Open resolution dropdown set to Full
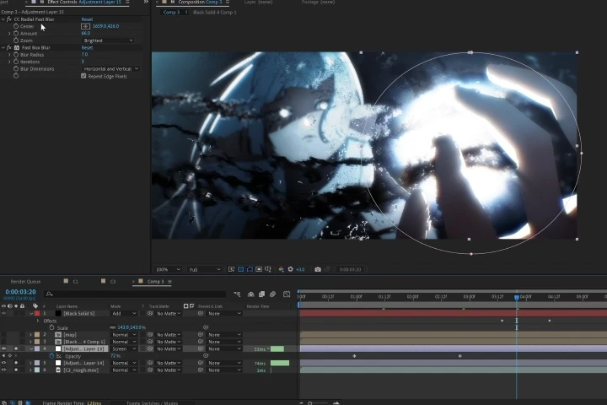The width and height of the screenshot is (607, 405). pyautogui.click(x=205, y=269)
